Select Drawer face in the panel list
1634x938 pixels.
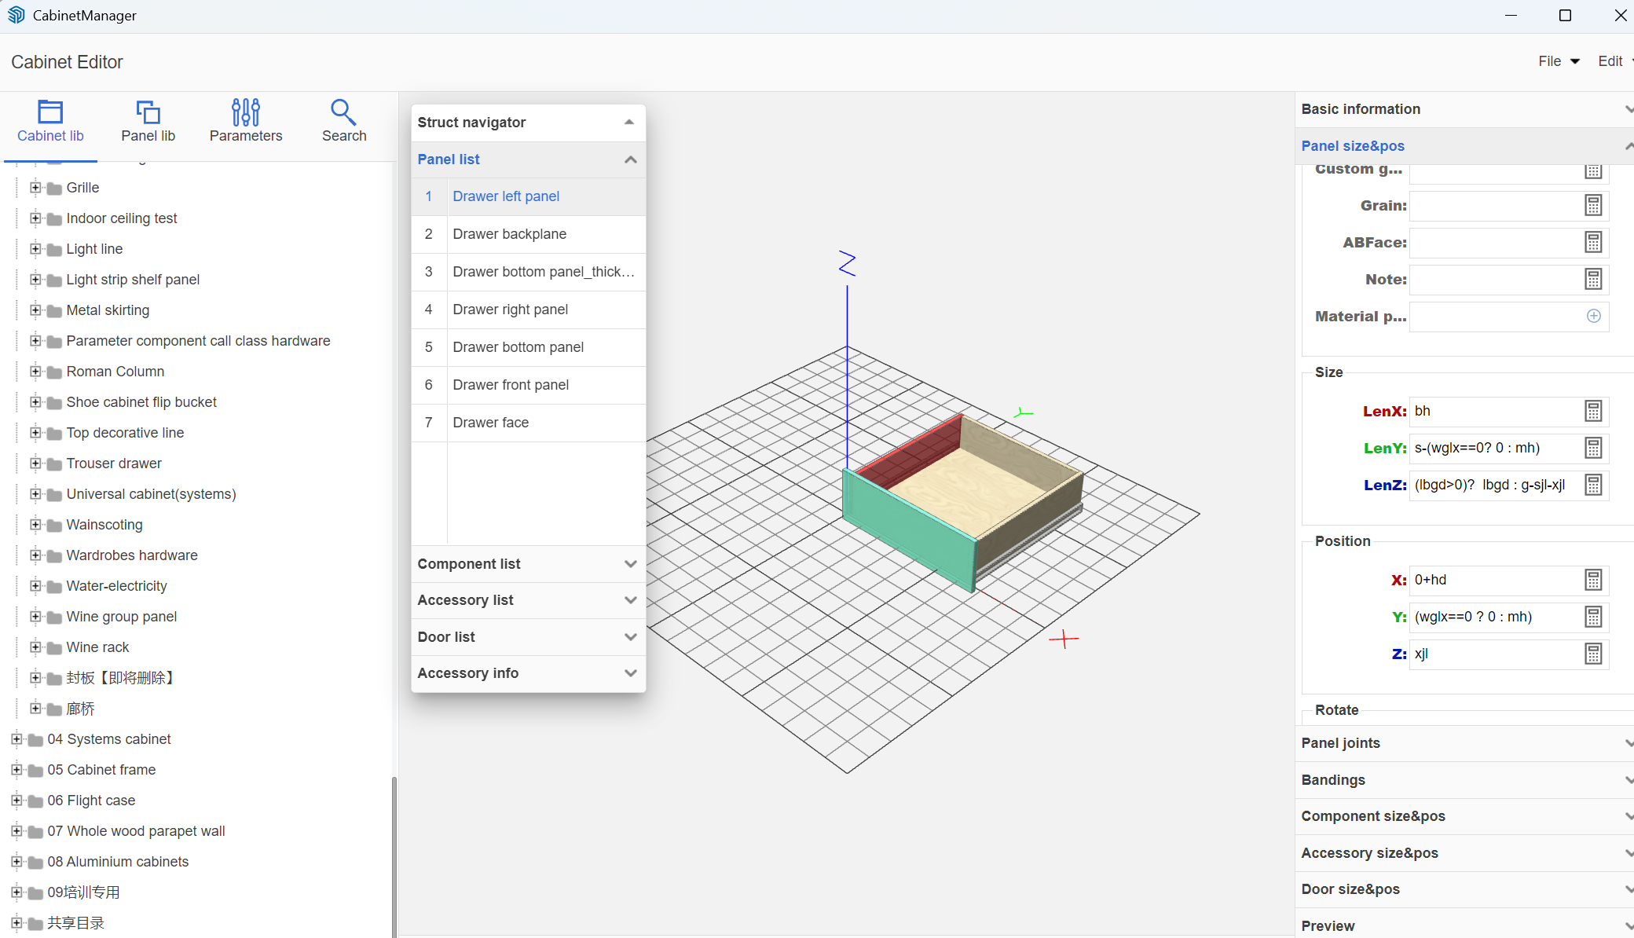click(x=490, y=422)
